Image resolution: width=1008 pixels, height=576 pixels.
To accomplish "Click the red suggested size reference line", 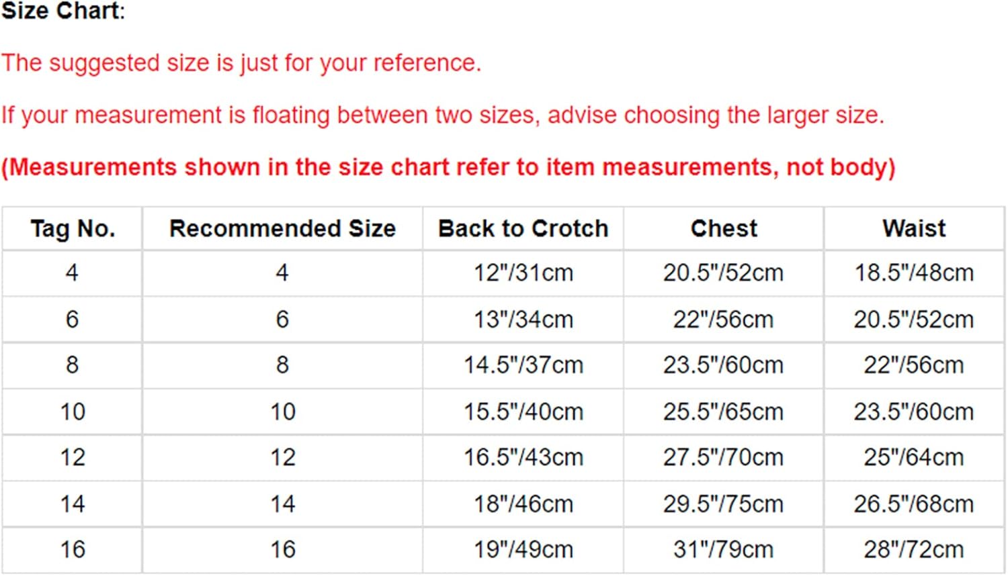I will [241, 63].
